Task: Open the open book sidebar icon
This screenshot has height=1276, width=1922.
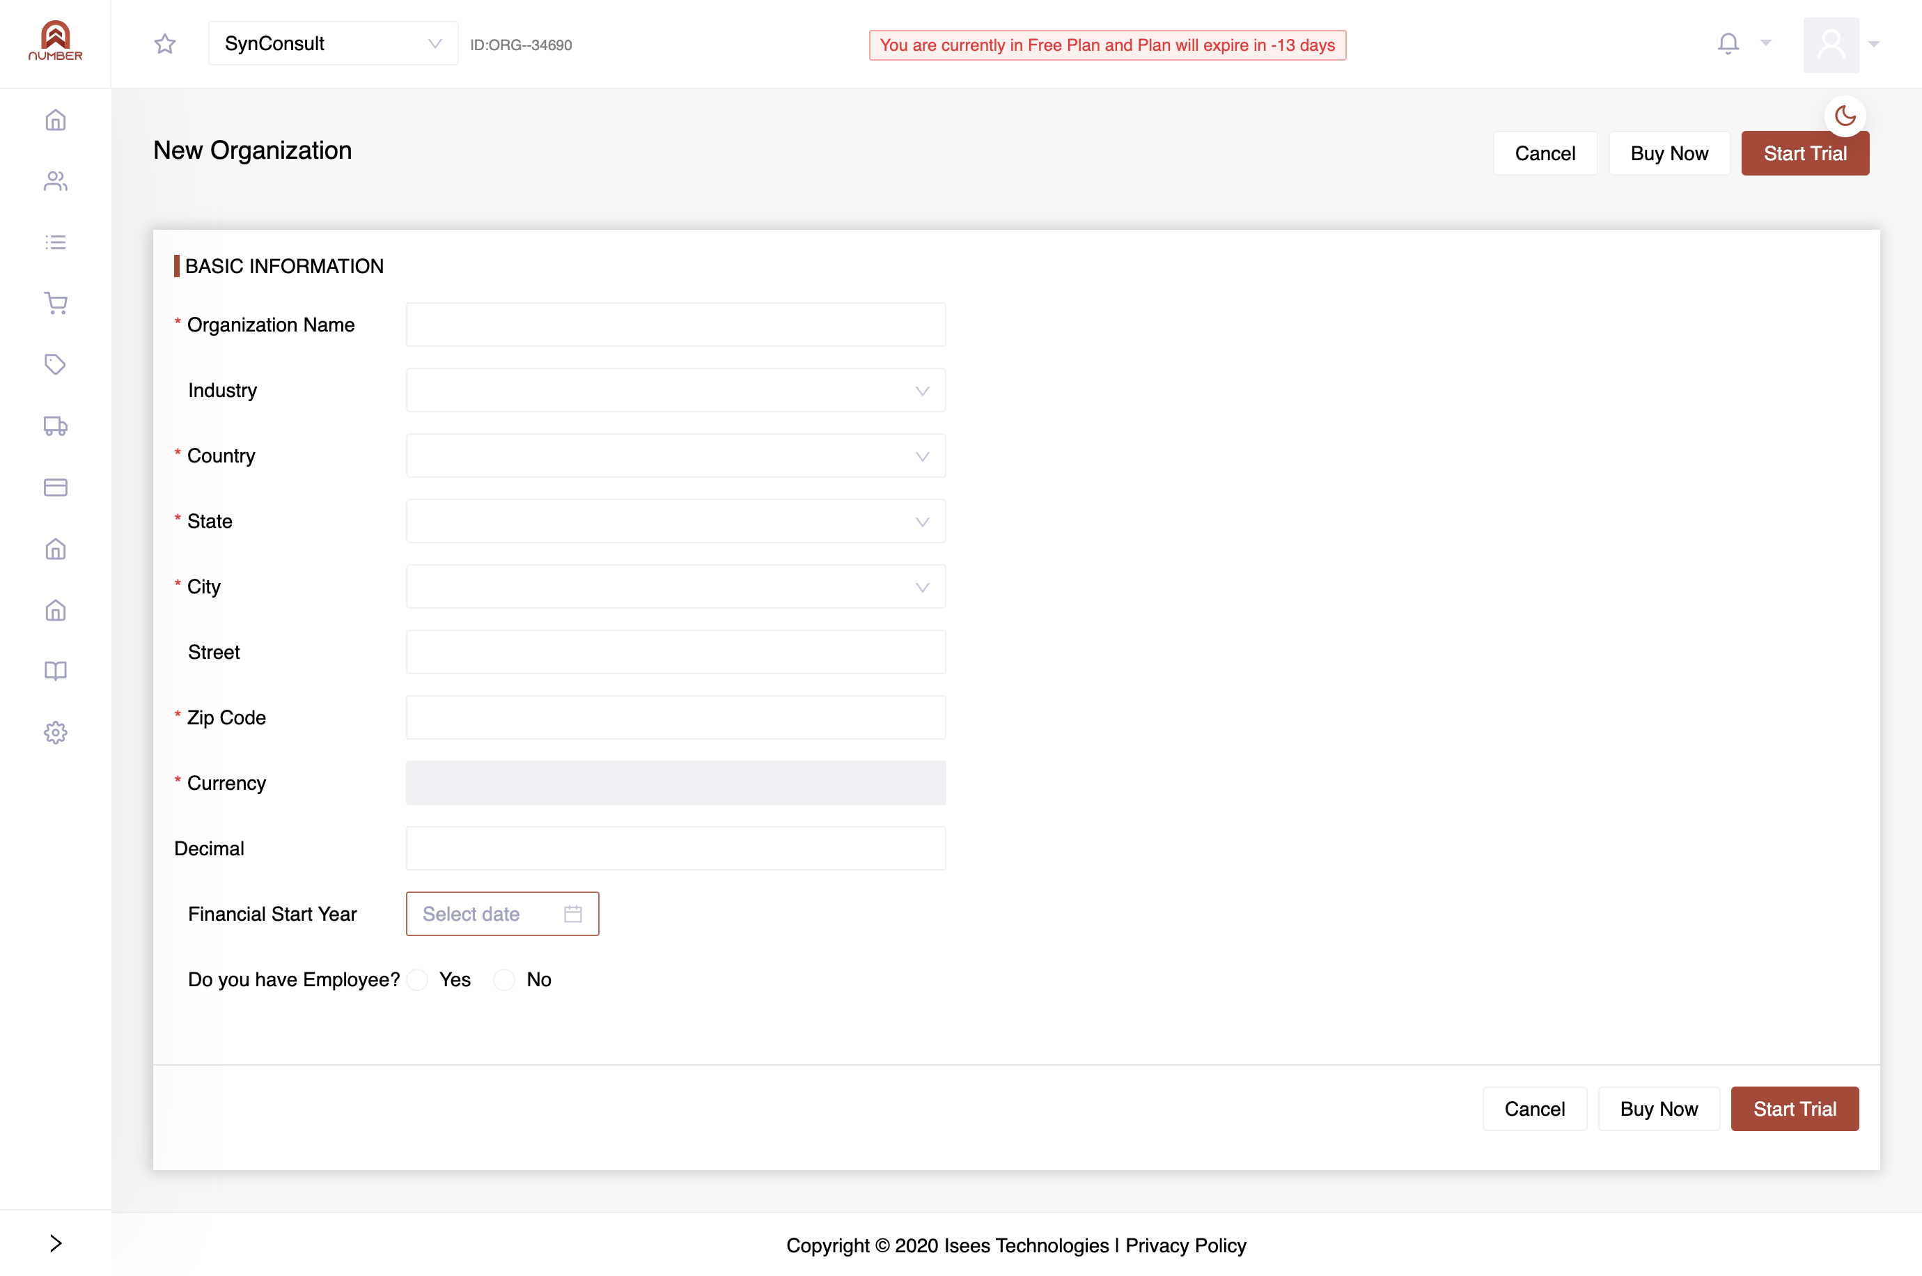Action: tap(55, 671)
